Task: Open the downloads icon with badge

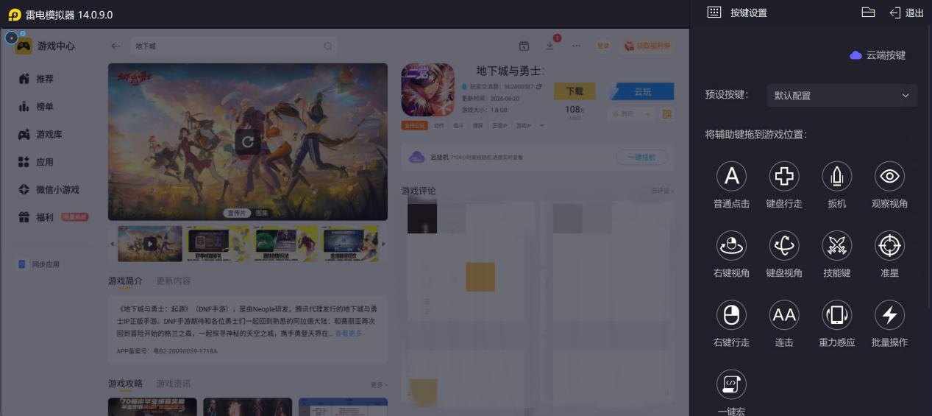Action: tap(550, 46)
